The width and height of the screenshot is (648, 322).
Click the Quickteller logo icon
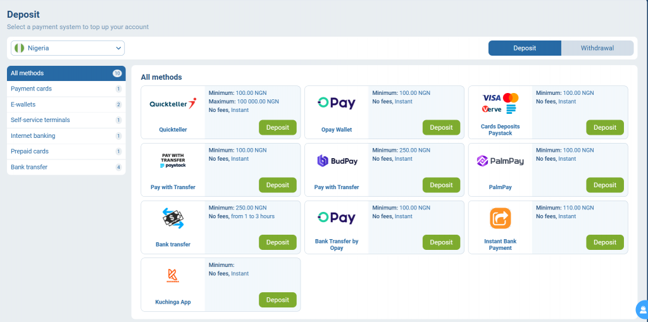(173, 103)
